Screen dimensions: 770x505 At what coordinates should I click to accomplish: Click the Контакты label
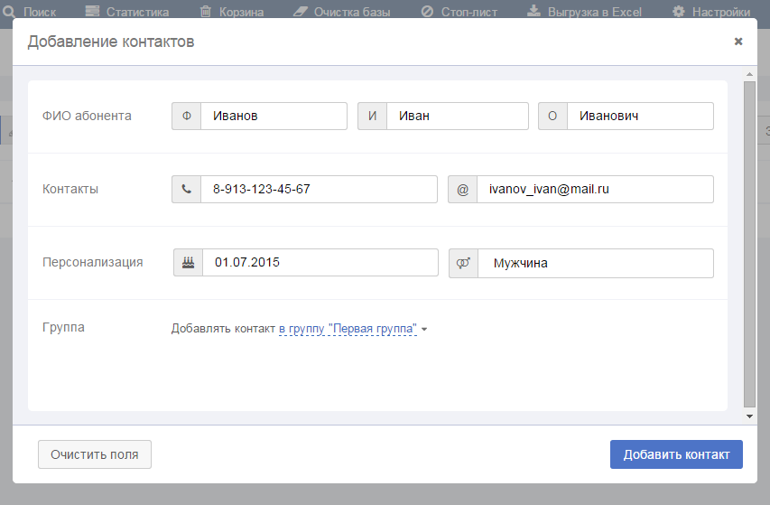click(70, 189)
